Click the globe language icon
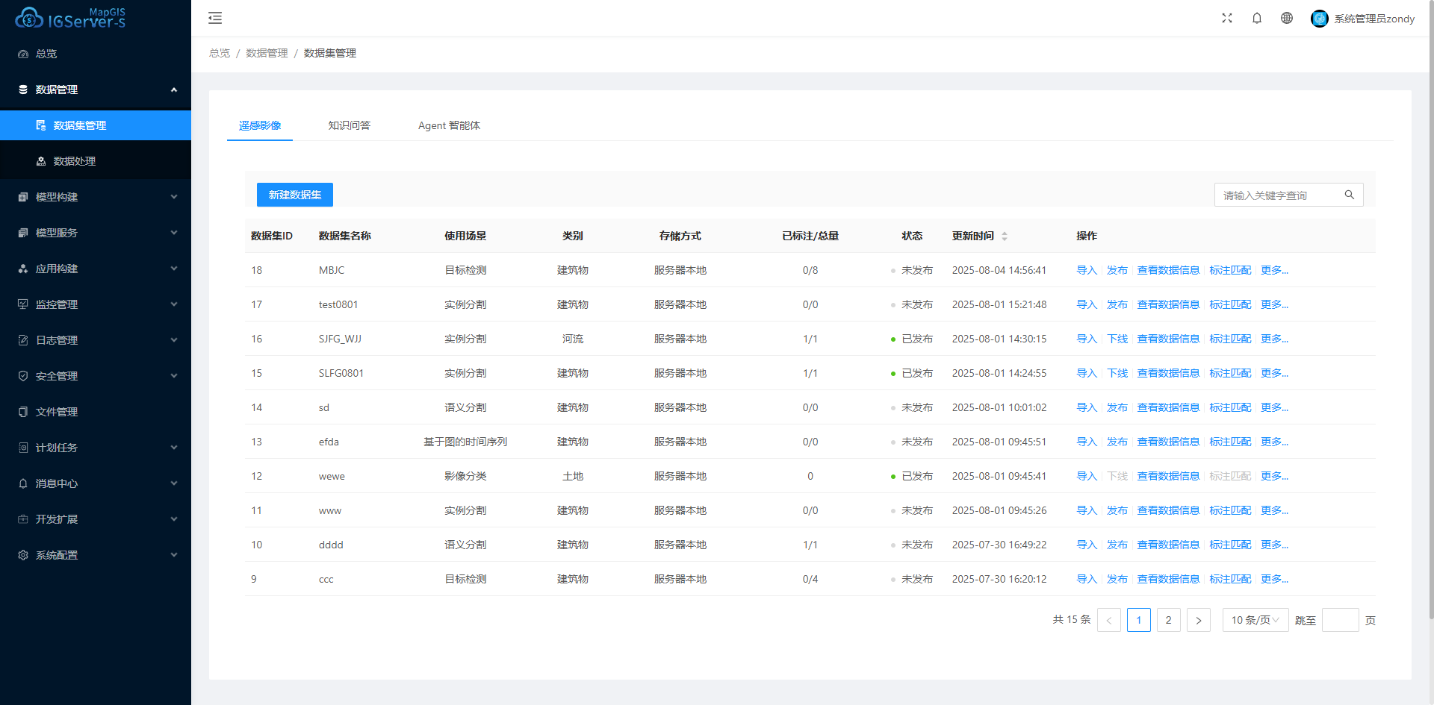 click(x=1287, y=18)
